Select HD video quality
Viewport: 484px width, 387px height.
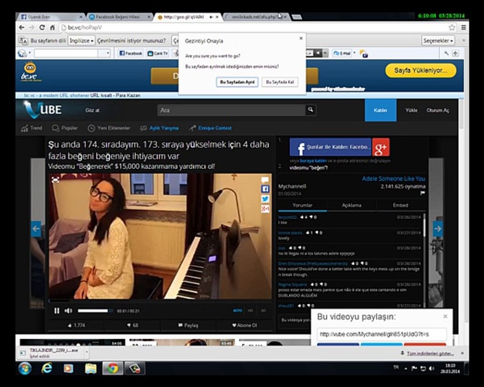coord(250,311)
